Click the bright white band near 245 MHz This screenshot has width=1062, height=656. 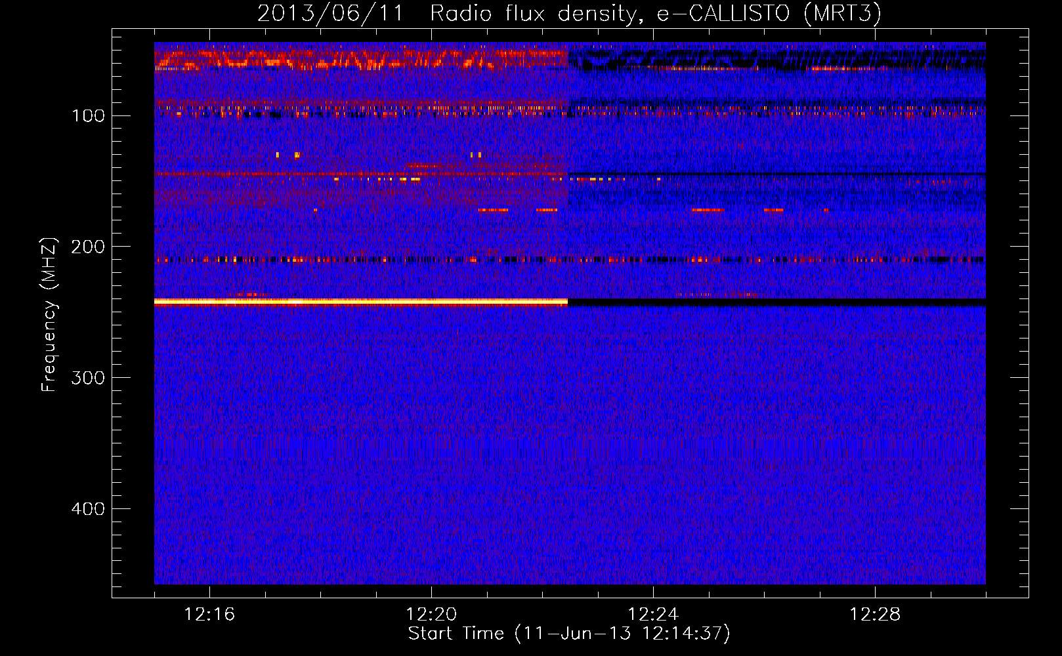point(360,301)
